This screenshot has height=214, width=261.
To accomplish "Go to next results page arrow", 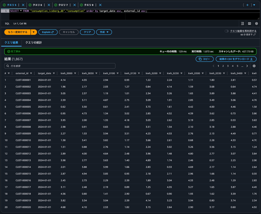I will pyautogui.click(x=247, y=66).
